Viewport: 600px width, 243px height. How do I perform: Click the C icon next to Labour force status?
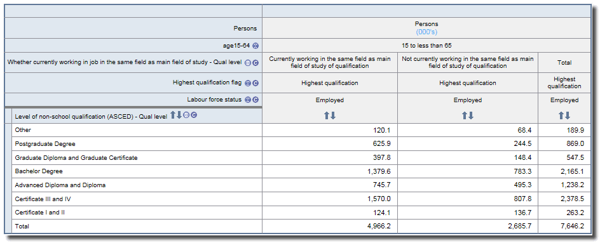pyautogui.click(x=256, y=100)
